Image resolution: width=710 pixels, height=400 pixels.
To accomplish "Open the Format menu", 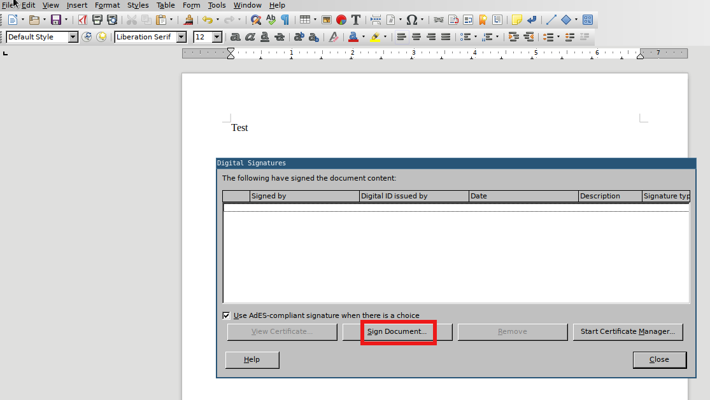I will tap(107, 5).
